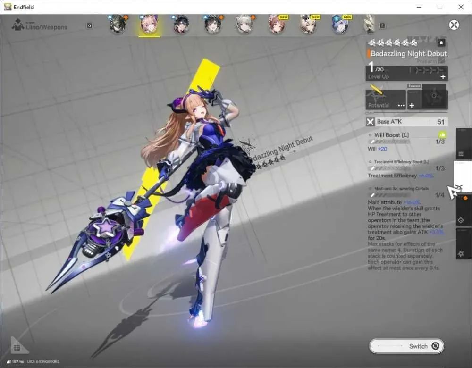Open the bottom star icon sidebar tab
Screen dimensions: 472x368
click(x=461, y=254)
